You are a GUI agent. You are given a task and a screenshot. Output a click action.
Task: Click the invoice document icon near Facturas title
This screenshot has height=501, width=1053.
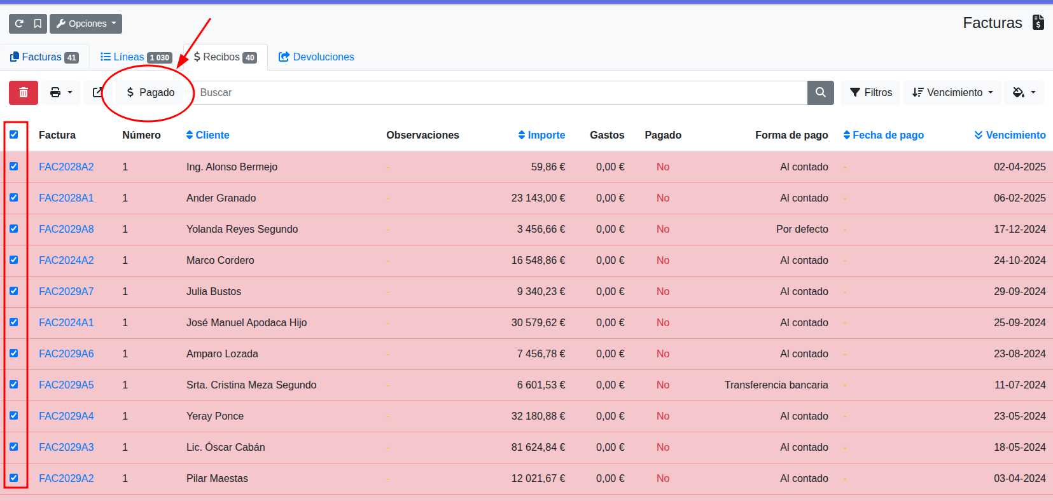1038,22
